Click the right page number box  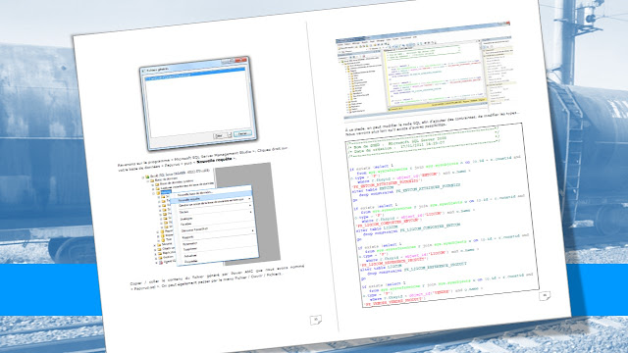pos(545,296)
